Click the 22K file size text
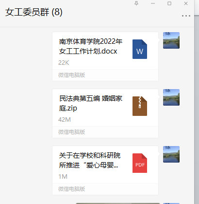Screen dimensions: 199x204 (x=64, y=63)
